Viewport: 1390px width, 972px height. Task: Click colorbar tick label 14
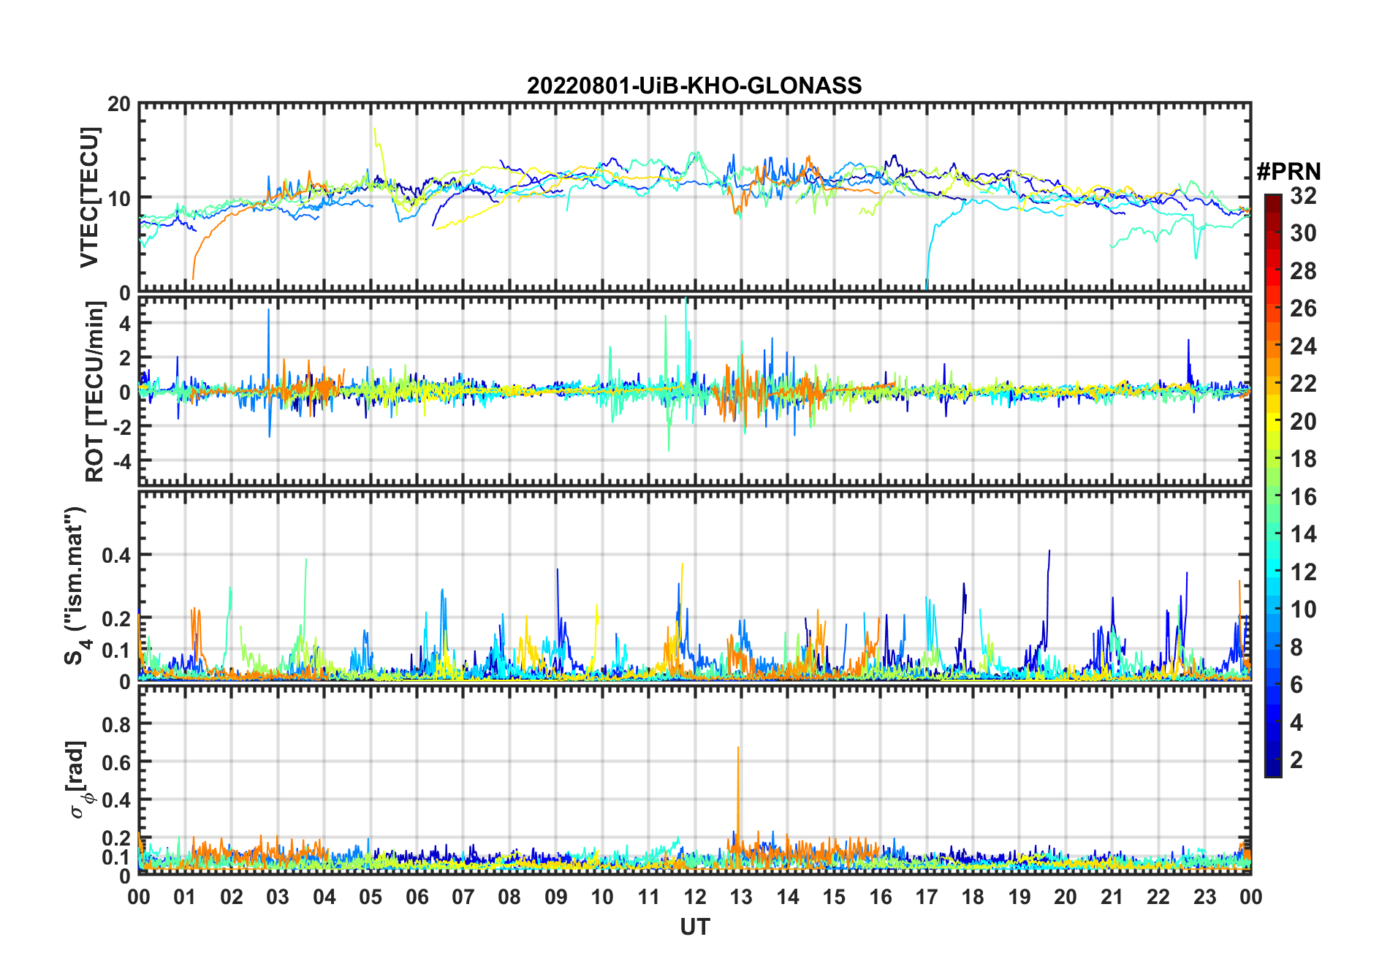(1303, 534)
